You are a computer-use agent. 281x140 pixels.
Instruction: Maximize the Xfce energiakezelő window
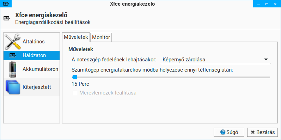pos(267,4)
